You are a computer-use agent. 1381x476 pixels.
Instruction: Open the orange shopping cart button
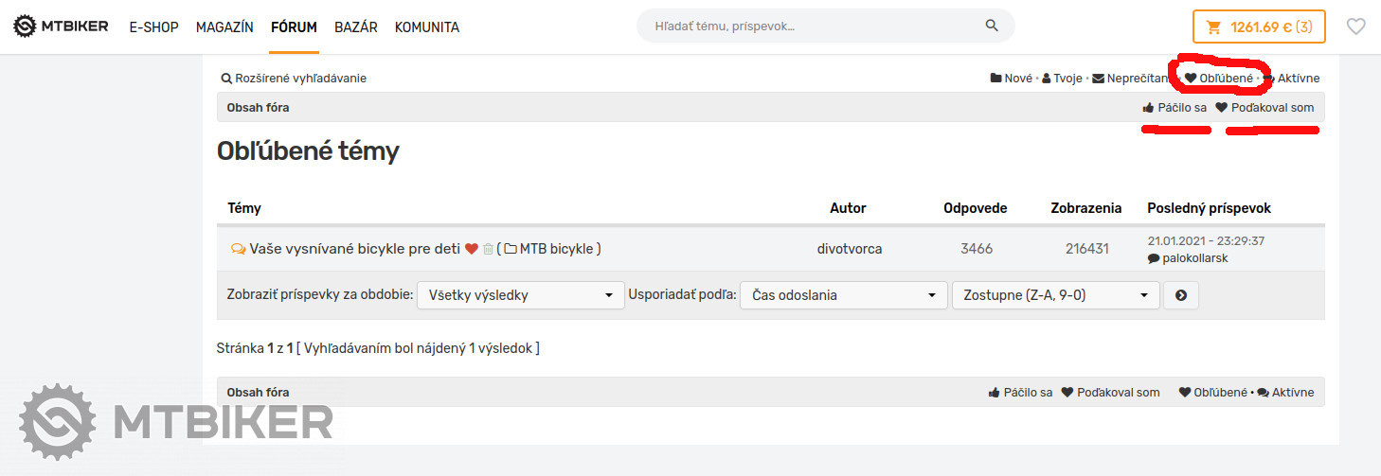point(1258,26)
